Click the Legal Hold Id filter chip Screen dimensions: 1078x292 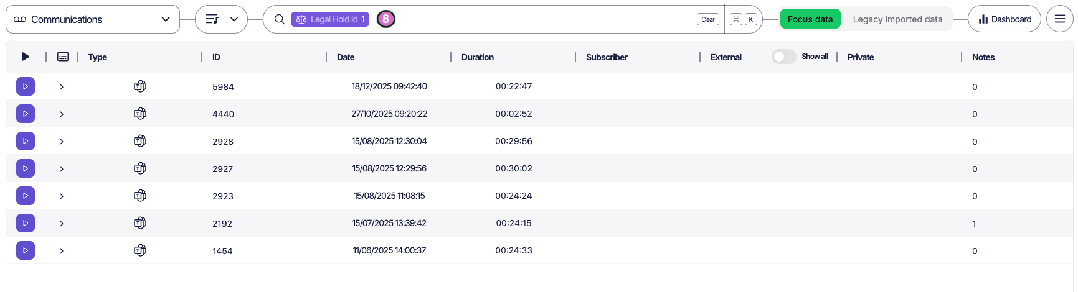click(x=329, y=19)
